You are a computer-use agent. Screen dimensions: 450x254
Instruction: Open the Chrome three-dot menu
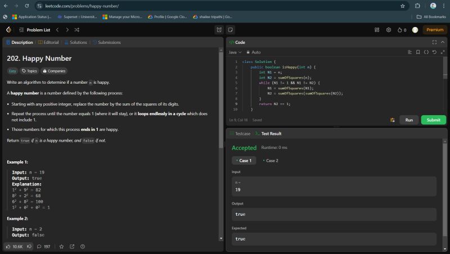[444, 6]
